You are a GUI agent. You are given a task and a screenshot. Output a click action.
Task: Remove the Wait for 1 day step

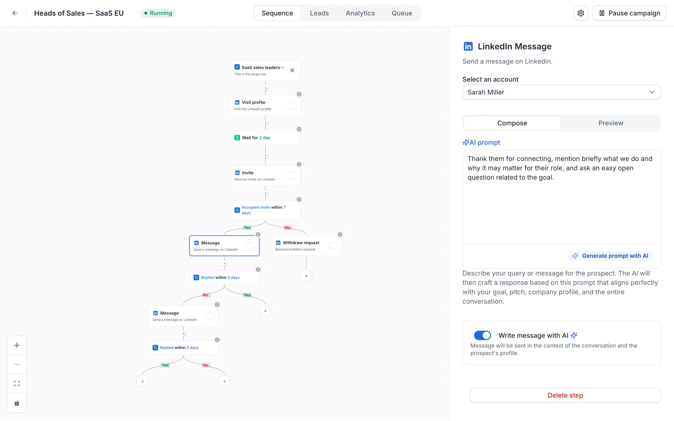(x=299, y=129)
